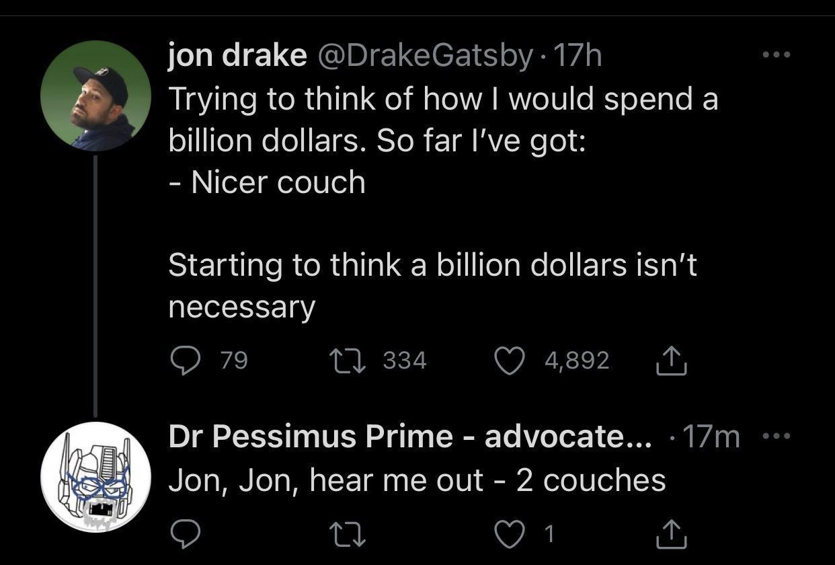Share jon drake's tweet

pos(671,362)
